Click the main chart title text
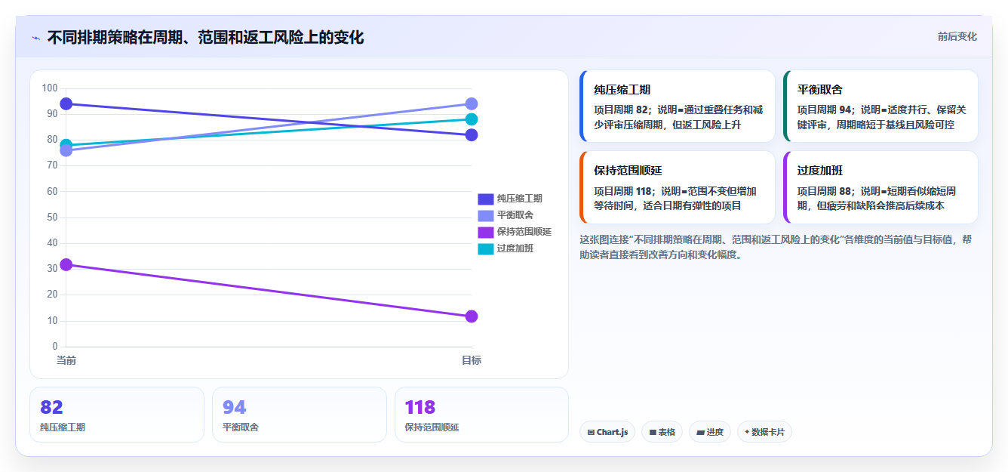This screenshot has height=472, width=1008. tap(205, 37)
